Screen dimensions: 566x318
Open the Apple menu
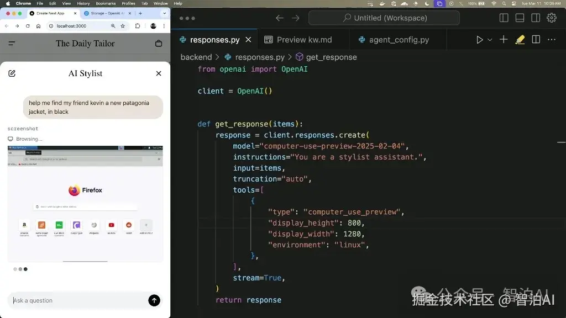click(x=8, y=4)
